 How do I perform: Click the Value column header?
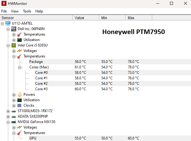coord(79,18)
